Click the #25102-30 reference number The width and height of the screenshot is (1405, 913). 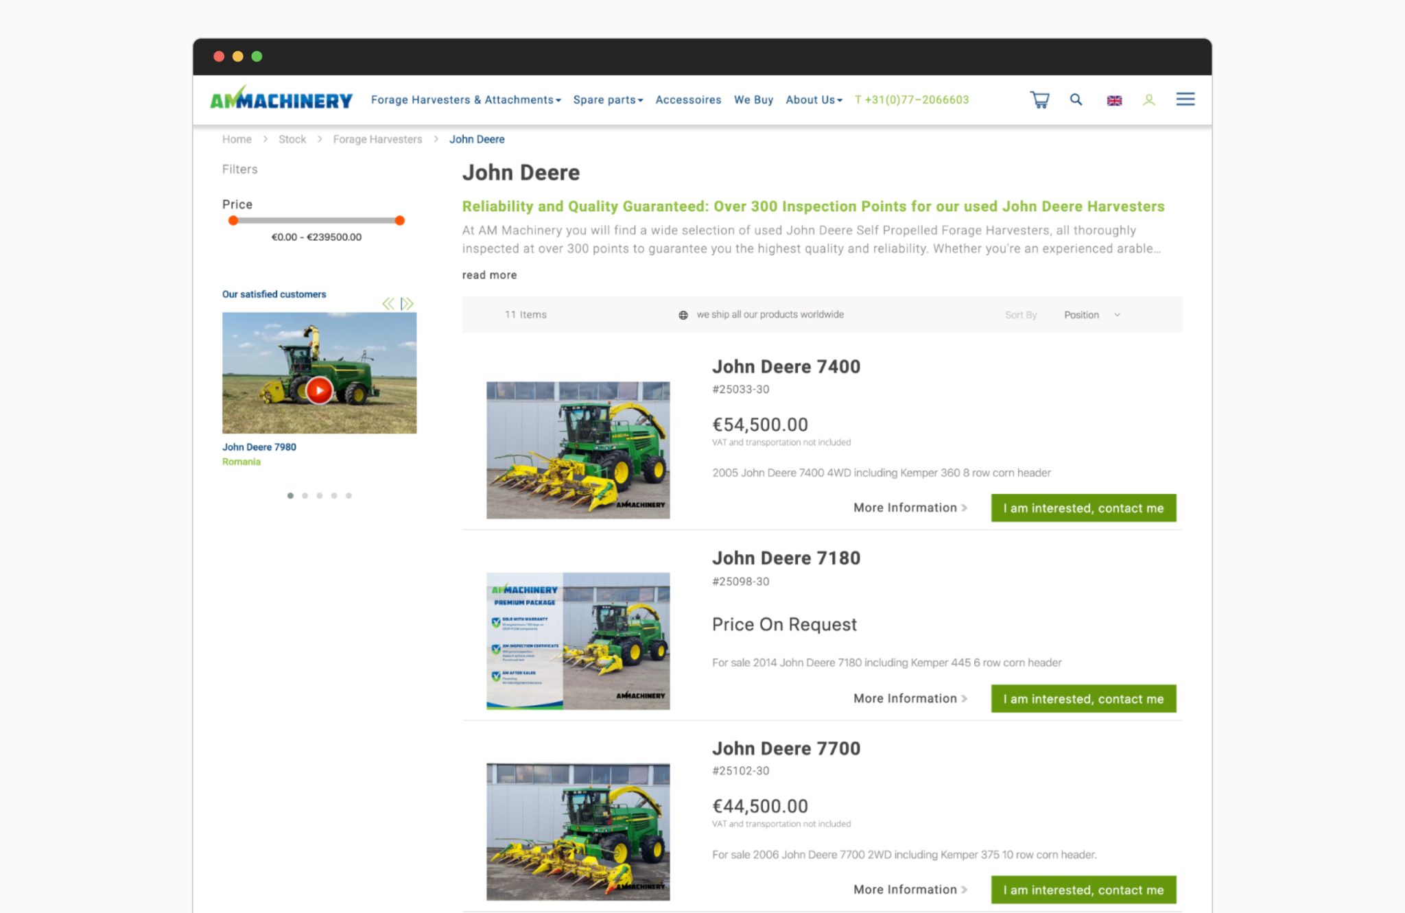[741, 770]
